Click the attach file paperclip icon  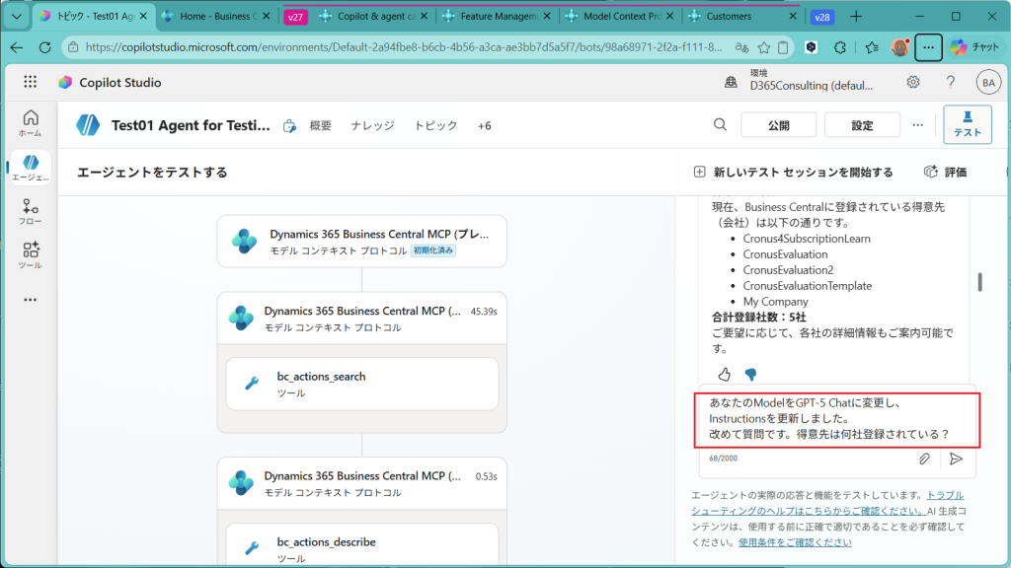pos(924,459)
